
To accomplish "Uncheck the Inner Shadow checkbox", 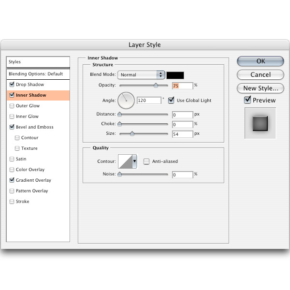I will coord(12,95).
